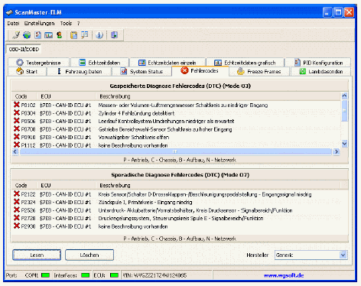361x286 pixels.
Task: Click the speech bubble toolbar icon
Action: tap(84, 35)
